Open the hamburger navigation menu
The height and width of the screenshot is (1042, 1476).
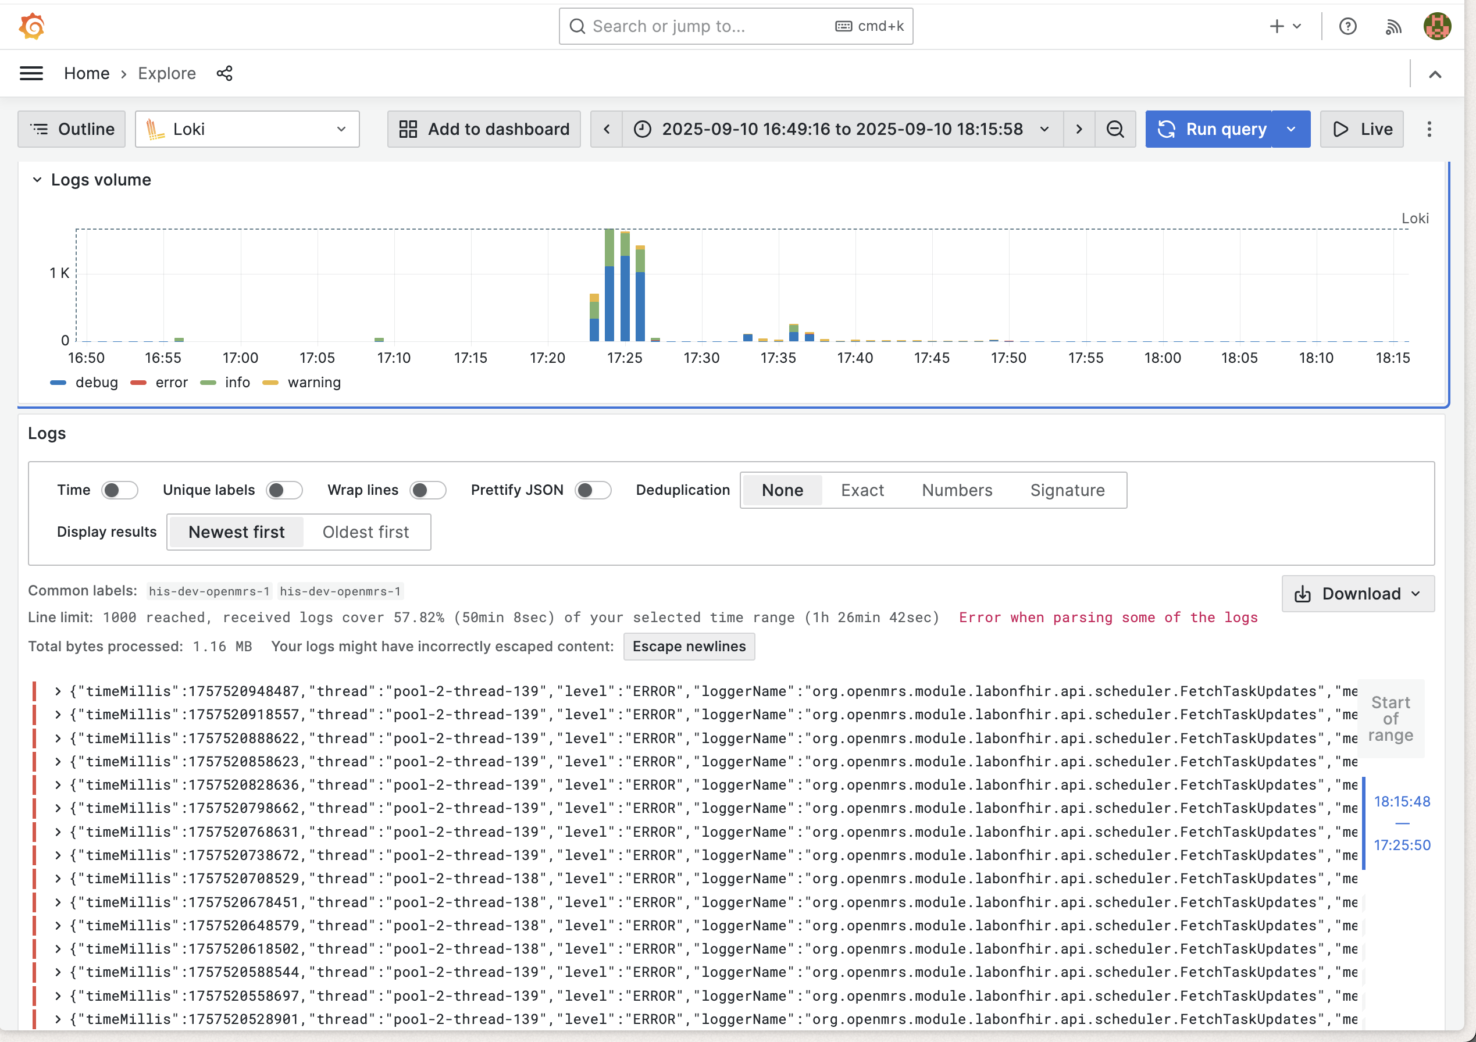[31, 73]
